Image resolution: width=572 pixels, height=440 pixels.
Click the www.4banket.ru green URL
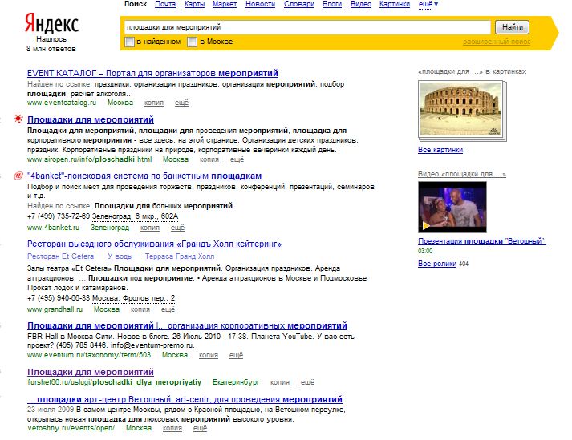point(53,228)
